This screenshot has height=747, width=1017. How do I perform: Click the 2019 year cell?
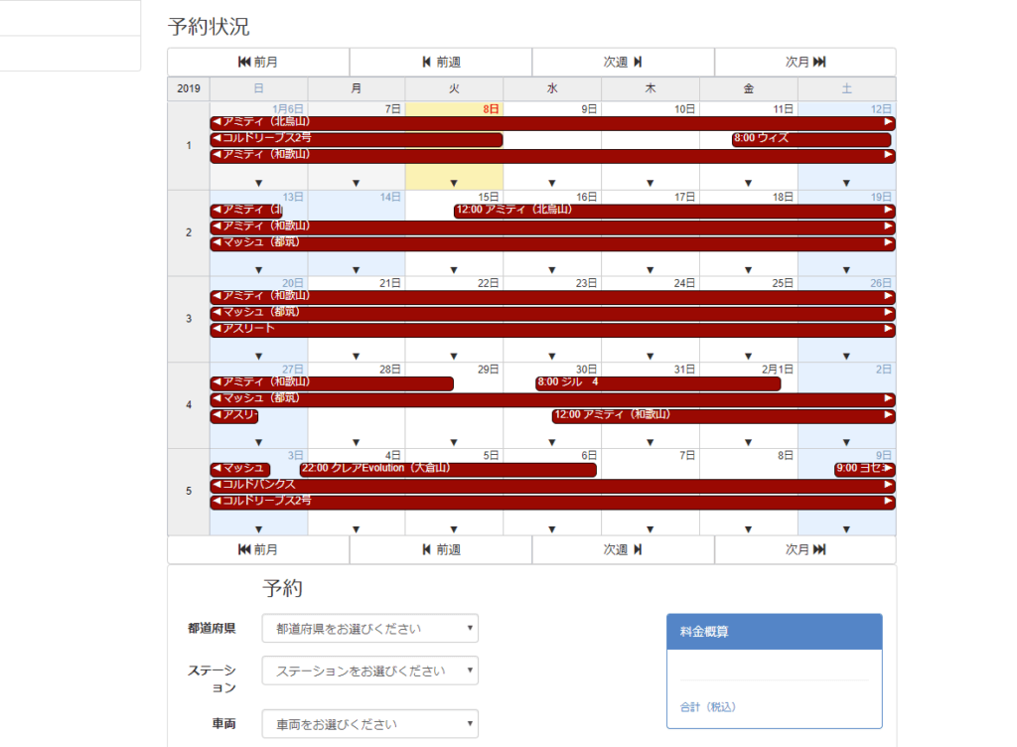[x=189, y=88]
